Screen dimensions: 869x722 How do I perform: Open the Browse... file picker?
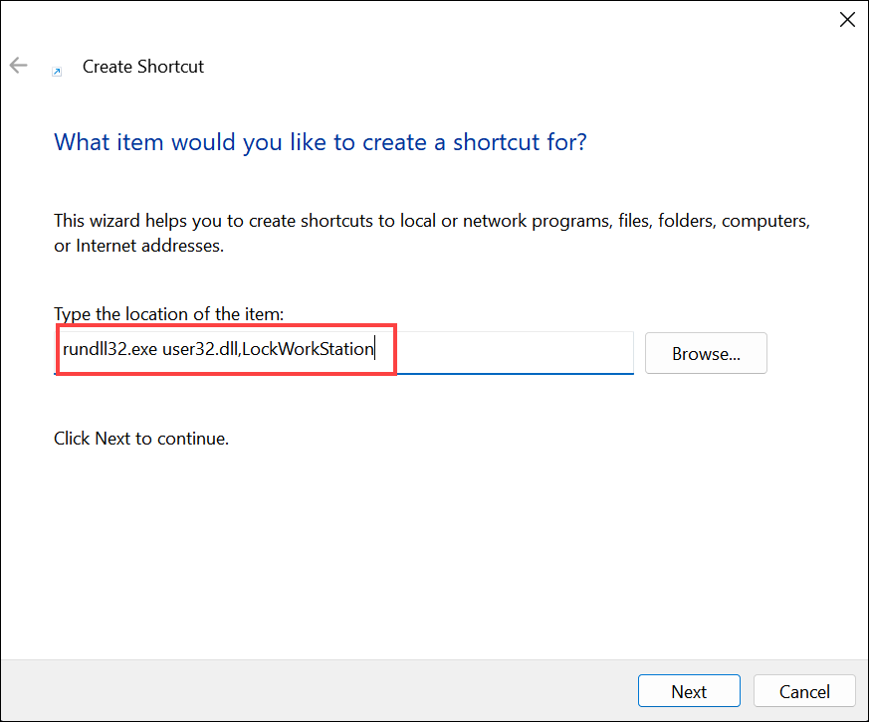(x=706, y=353)
